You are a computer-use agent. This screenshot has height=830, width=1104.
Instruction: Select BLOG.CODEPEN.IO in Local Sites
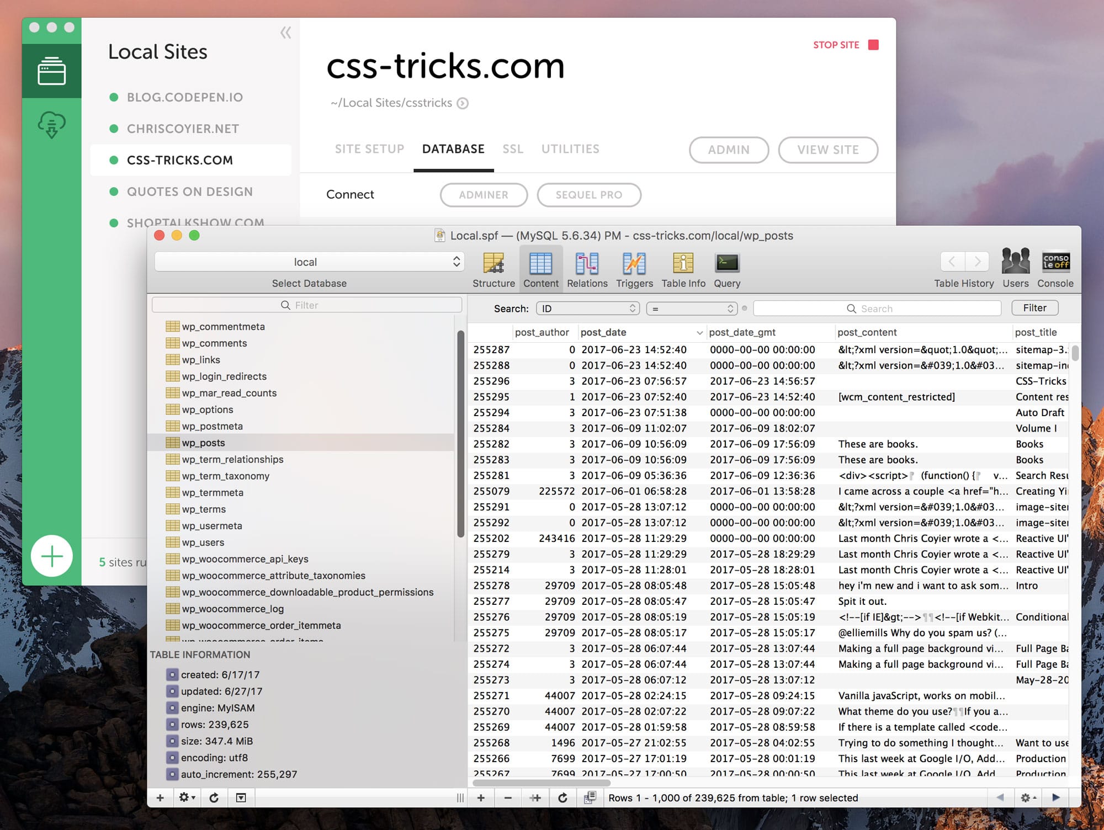(185, 98)
